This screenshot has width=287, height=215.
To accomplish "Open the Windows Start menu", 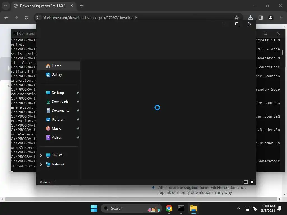I will click(x=94, y=208).
